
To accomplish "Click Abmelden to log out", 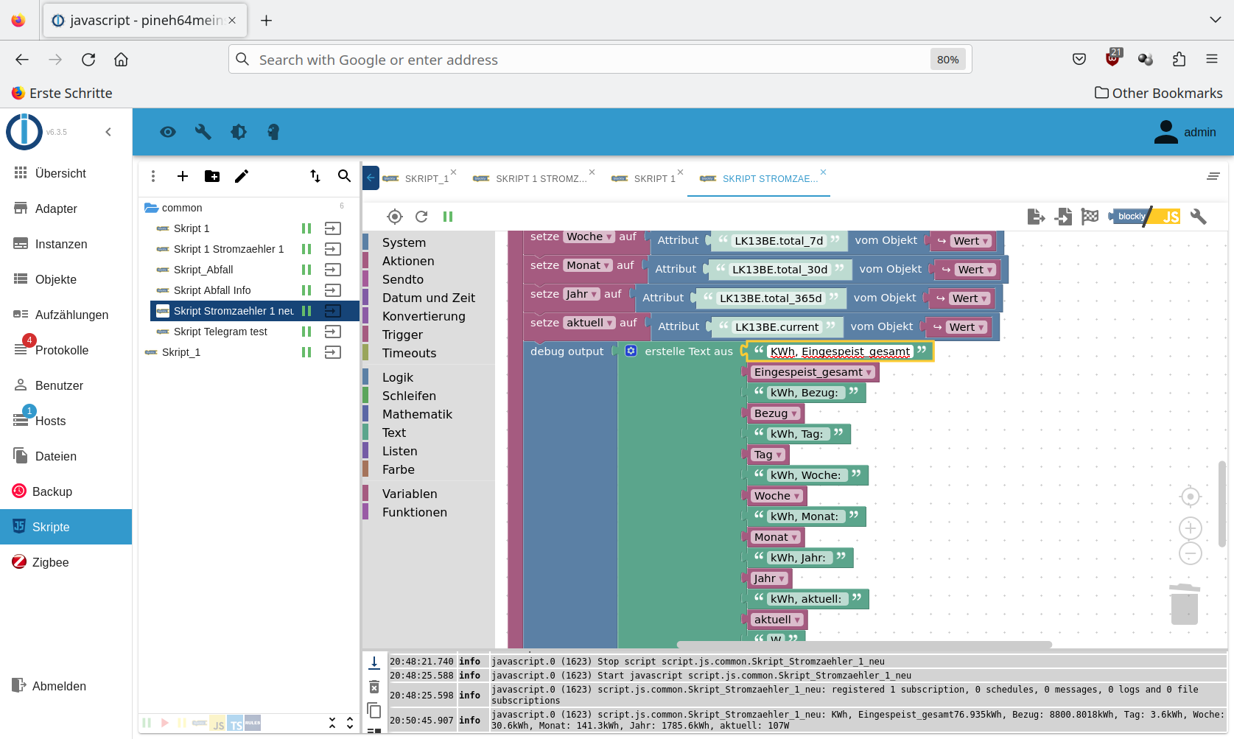I will pos(66,686).
